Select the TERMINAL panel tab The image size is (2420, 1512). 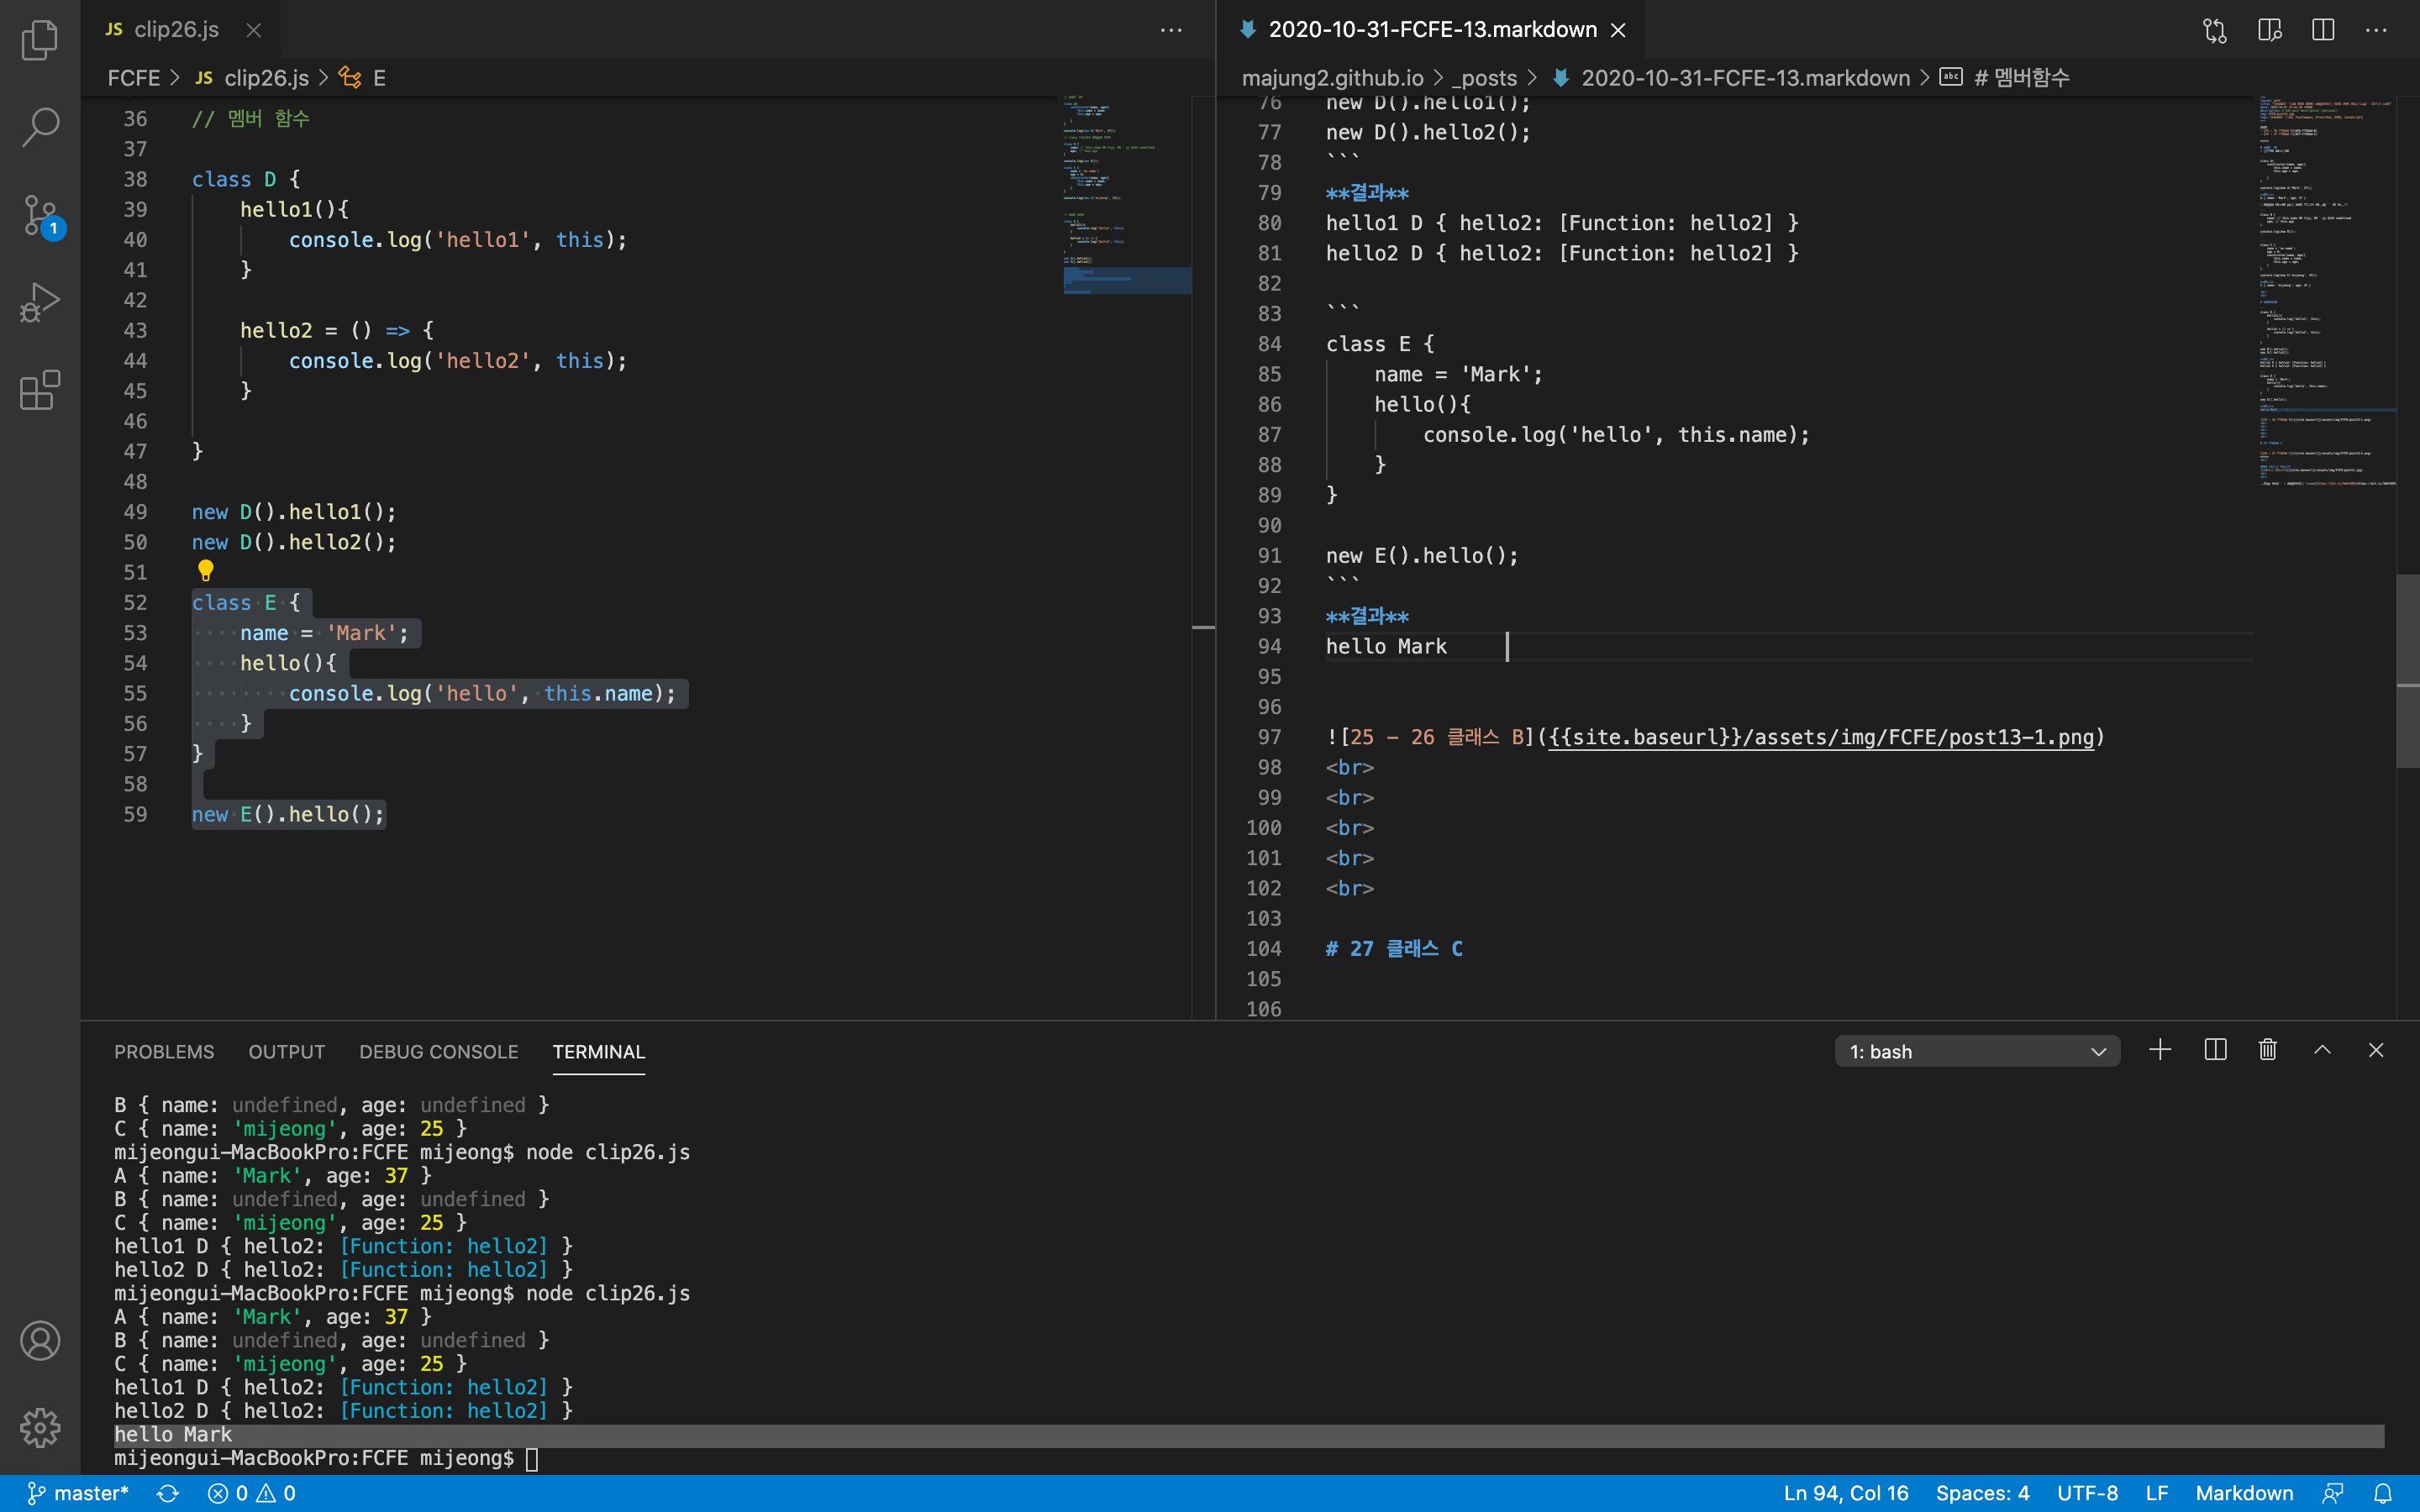pyautogui.click(x=599, y=1052)
